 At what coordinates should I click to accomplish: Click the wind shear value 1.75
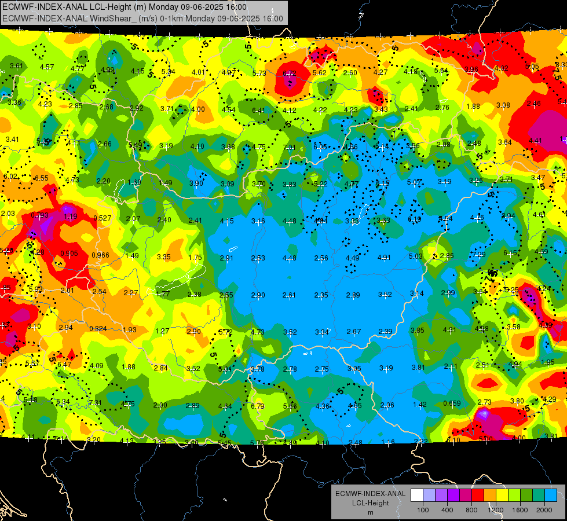click(x=195, y=258)
